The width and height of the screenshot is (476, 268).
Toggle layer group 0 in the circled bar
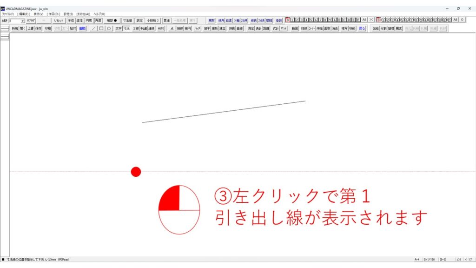(379, 20)
